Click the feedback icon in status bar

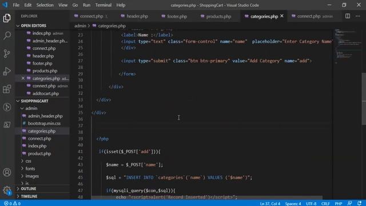coord(349,204)
